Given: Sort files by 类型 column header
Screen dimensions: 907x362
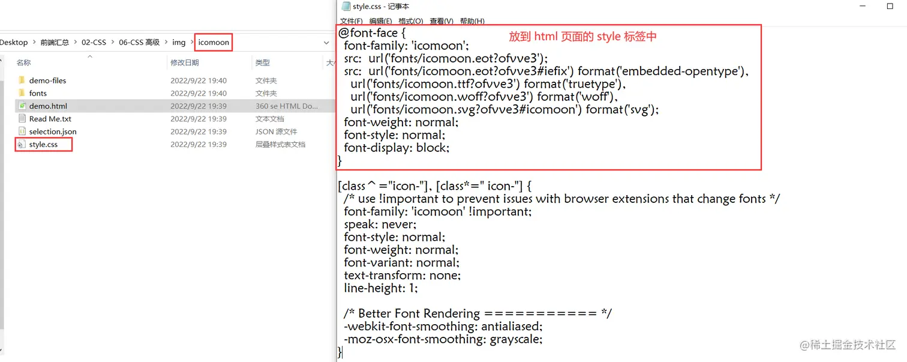Looking at the screenshot, I should pyautogui.click(x=262, y=62).
